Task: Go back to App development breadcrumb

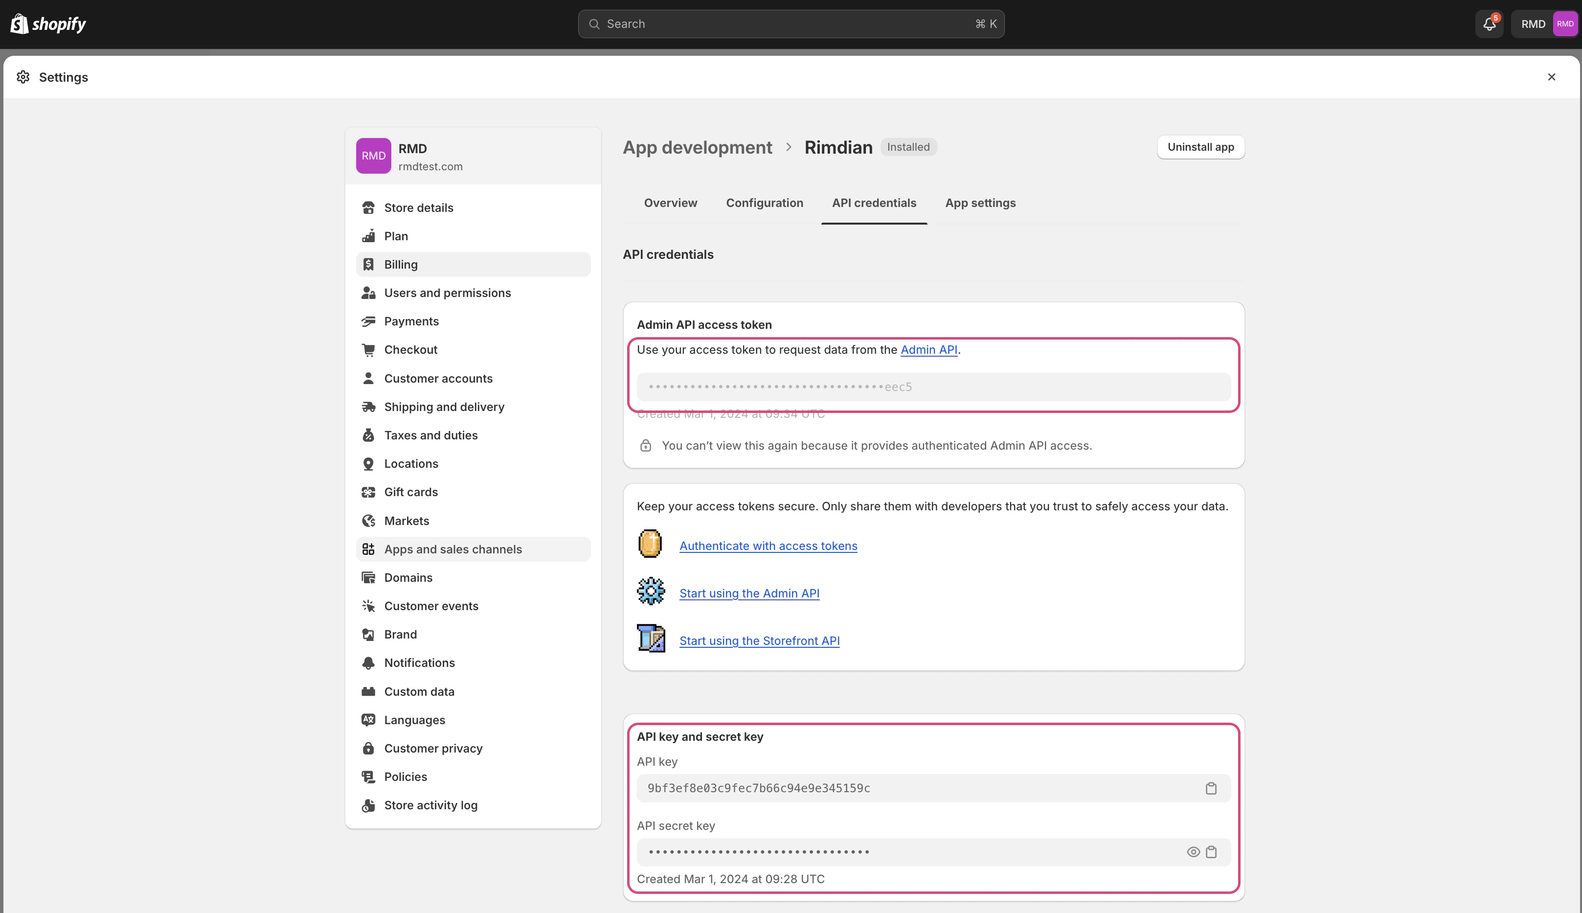Action: (697, 147)
